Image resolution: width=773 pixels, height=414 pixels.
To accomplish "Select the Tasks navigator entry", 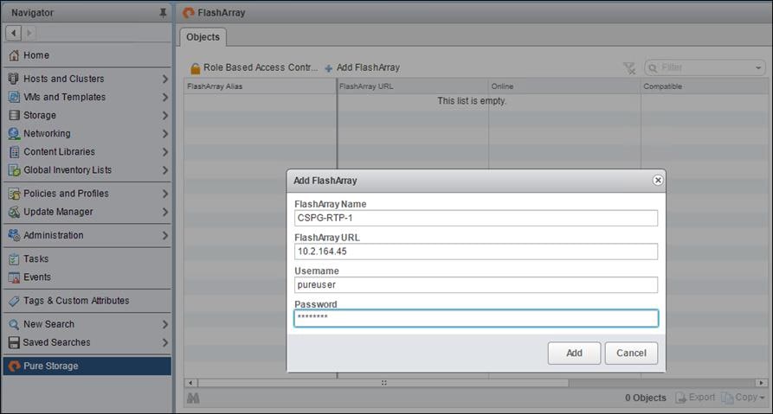I will (x=87, y=259).
